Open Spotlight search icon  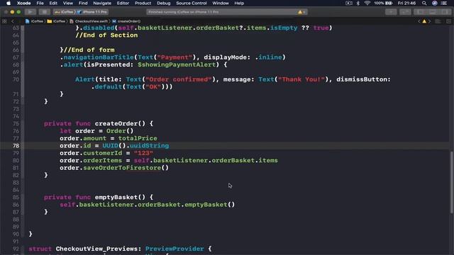(x=424, y=3)
